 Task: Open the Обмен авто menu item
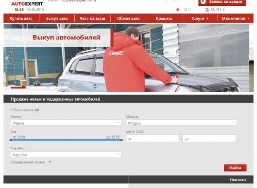(x=128, y=18)
